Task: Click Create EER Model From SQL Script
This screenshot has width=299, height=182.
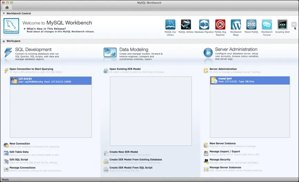Action: 131,168
